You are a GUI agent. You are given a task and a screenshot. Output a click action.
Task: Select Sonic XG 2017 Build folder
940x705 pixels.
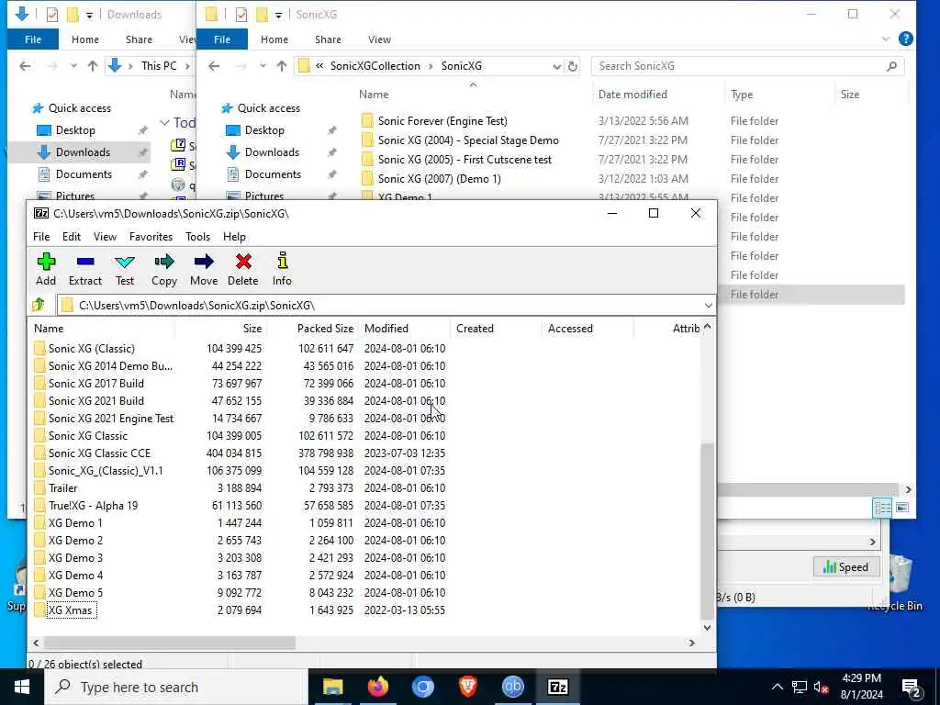(95, 383)
